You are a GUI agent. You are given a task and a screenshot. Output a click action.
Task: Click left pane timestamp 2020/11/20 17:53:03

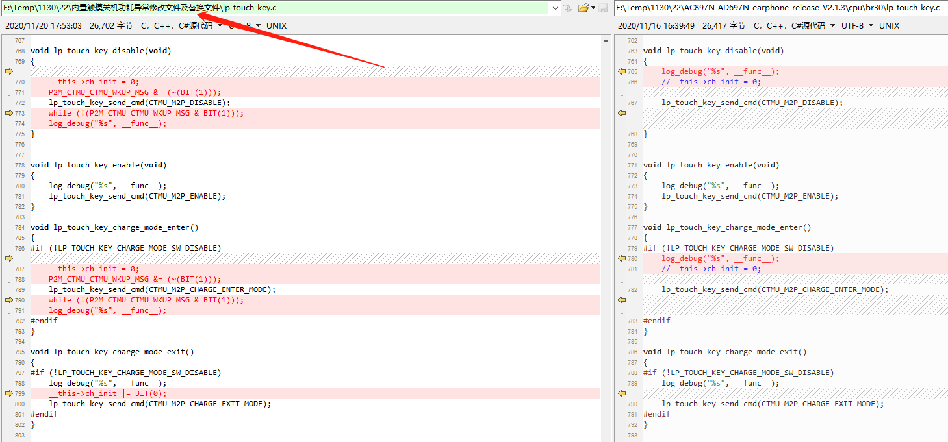pyautogui.click(x=44, y=25)
